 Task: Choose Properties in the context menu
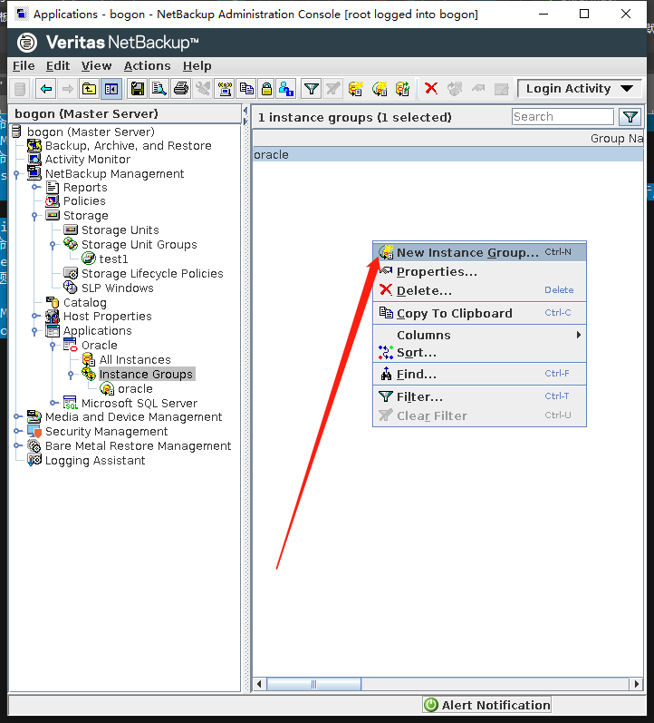point(479,271)
